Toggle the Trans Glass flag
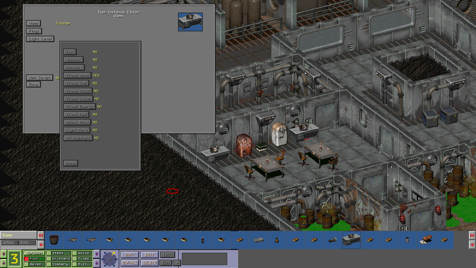 point(78,91)
